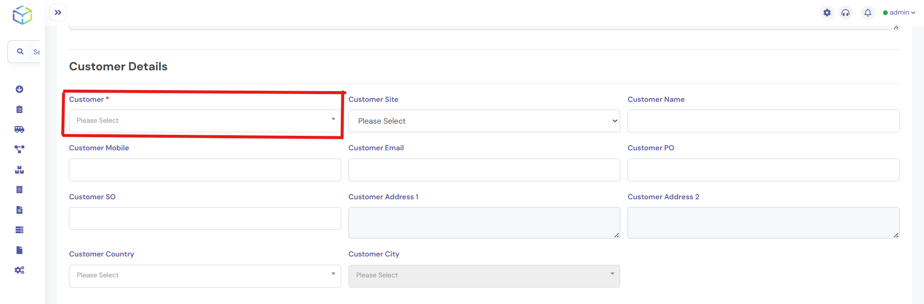Open the headset support icon
Screen dimensions: 924x304
(x=846, y=13)
